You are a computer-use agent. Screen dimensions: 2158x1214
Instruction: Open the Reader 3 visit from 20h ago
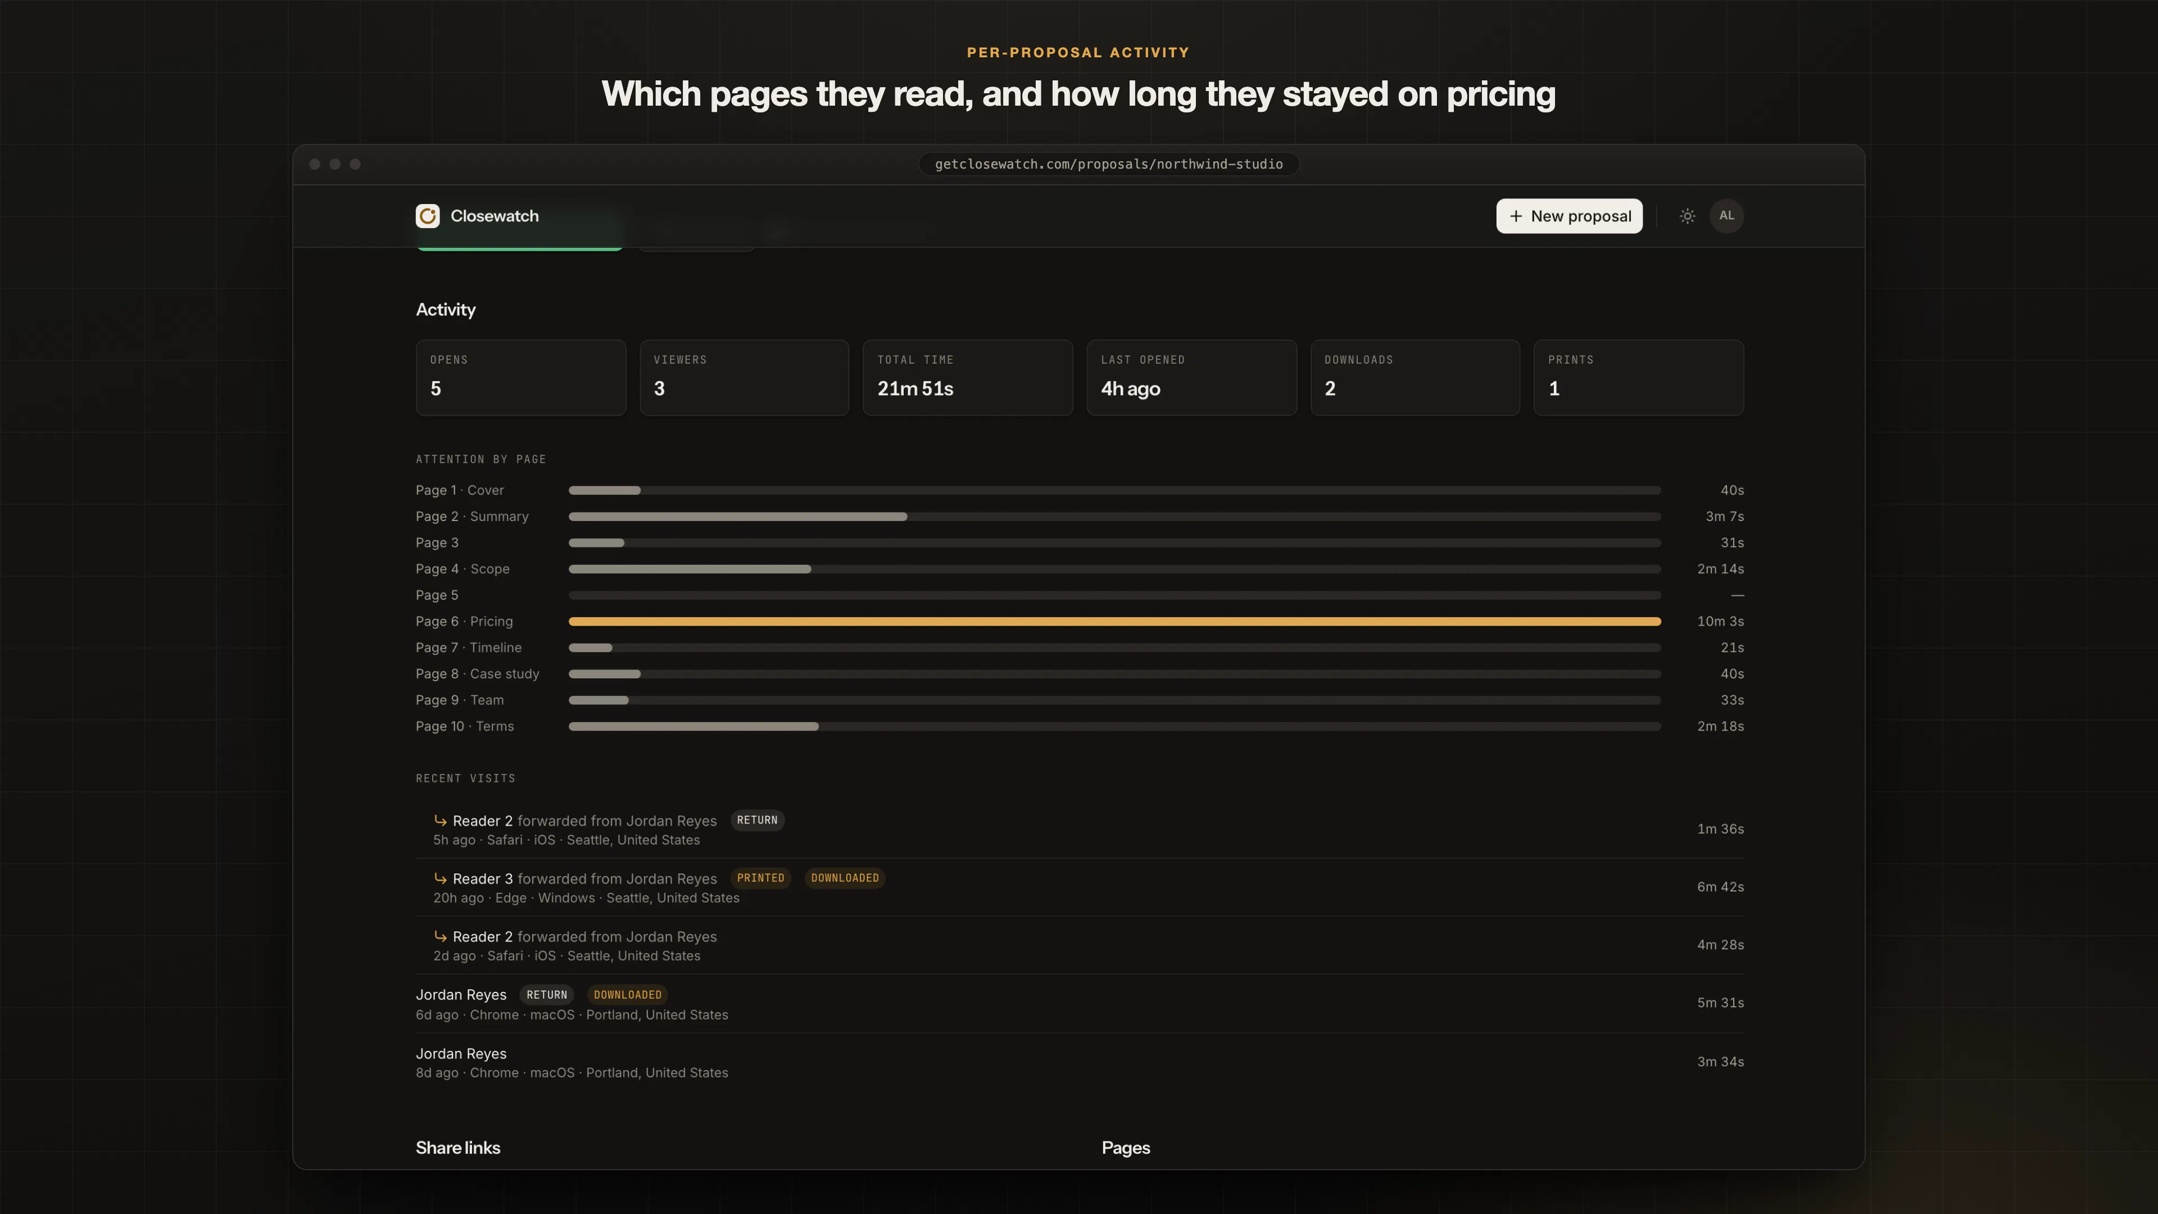(x=1080, y=887)
